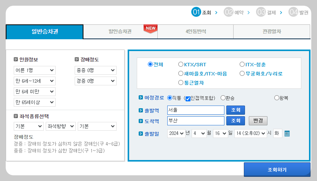
Task: Select the 새마을호/ITX-마음 radio option
Action: coord(181,74)
